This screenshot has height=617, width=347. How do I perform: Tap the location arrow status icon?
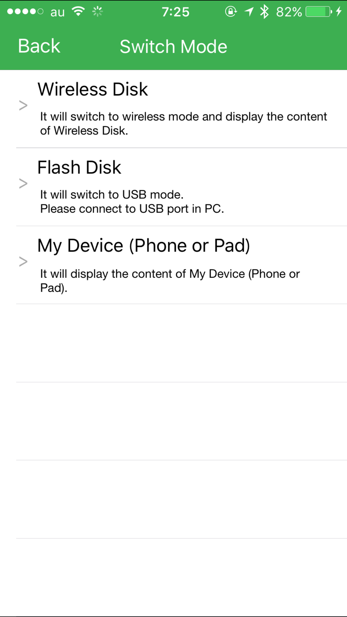point(249,12)
